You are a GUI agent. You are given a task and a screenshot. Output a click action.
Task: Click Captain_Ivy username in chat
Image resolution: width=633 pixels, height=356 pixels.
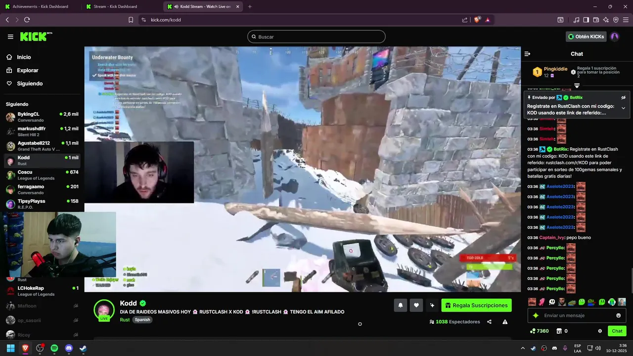552,238
